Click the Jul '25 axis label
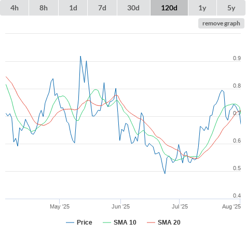The height and width of the screenshot is (236, 246). [180, 206]
